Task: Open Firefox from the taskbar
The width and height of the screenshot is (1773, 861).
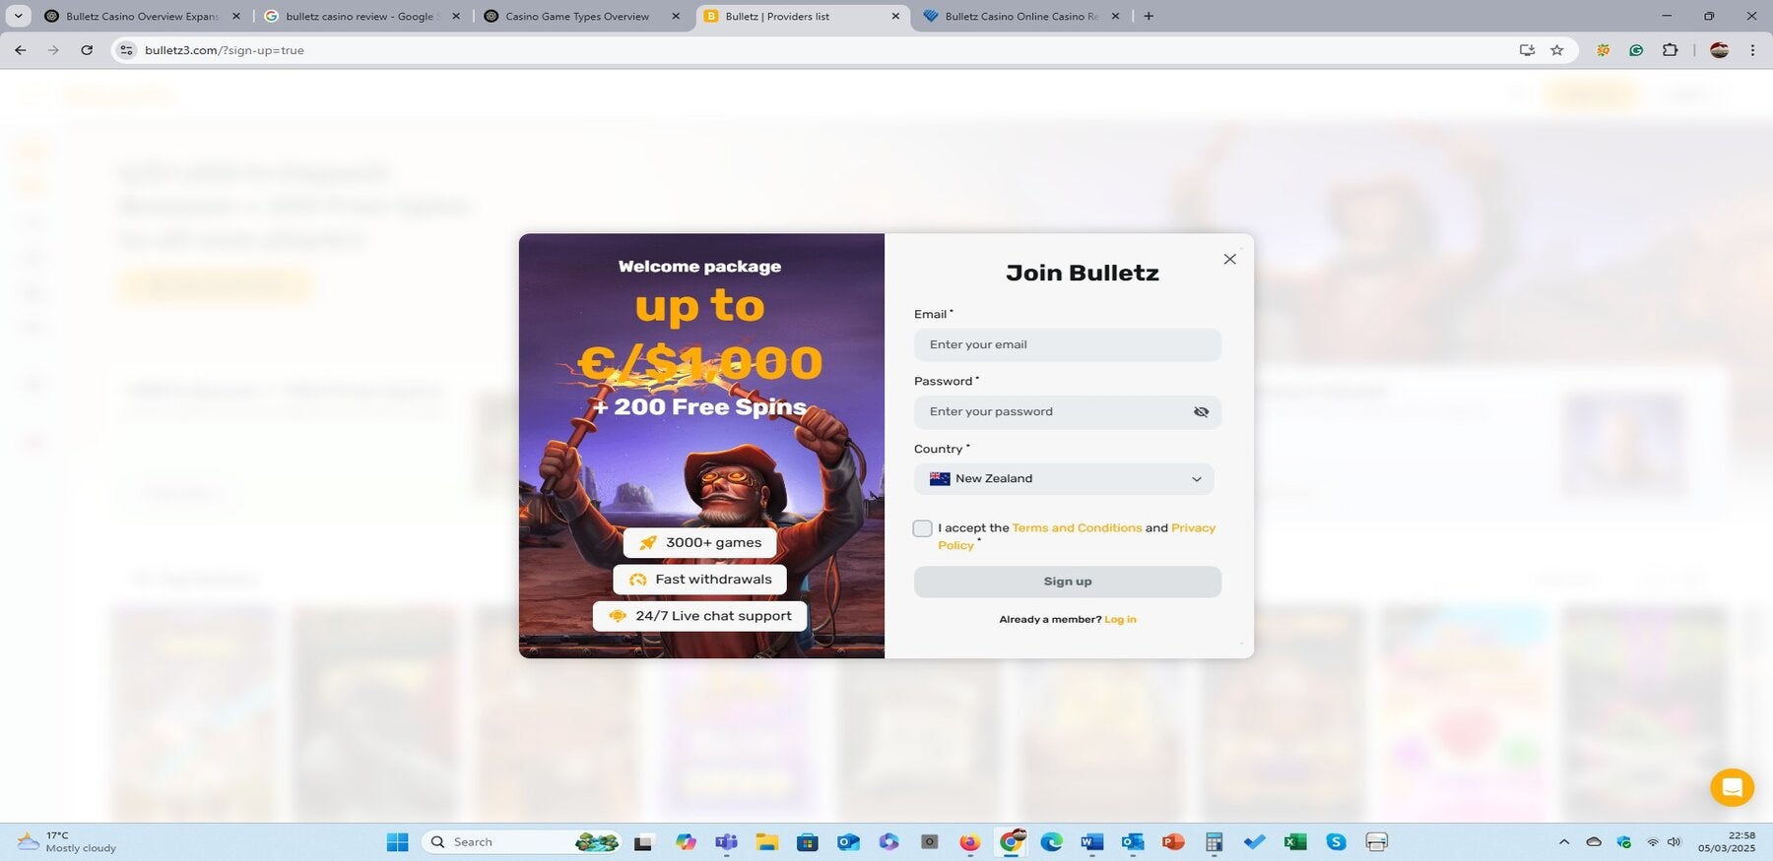Action: tap(970, 842)
